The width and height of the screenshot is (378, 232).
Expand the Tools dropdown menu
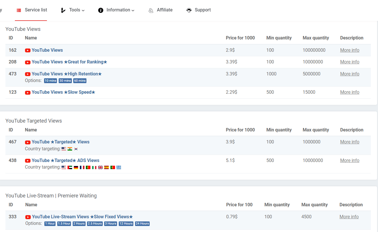pyautogui.click(x=75, y=10)
